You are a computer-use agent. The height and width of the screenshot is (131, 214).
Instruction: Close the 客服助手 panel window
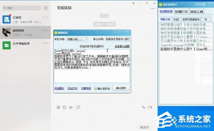pyautogui.click(x=211, y=3)
